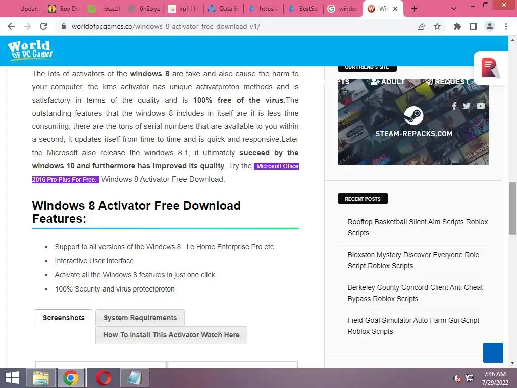Open Chrome's three-dot menu

[506, 26]
